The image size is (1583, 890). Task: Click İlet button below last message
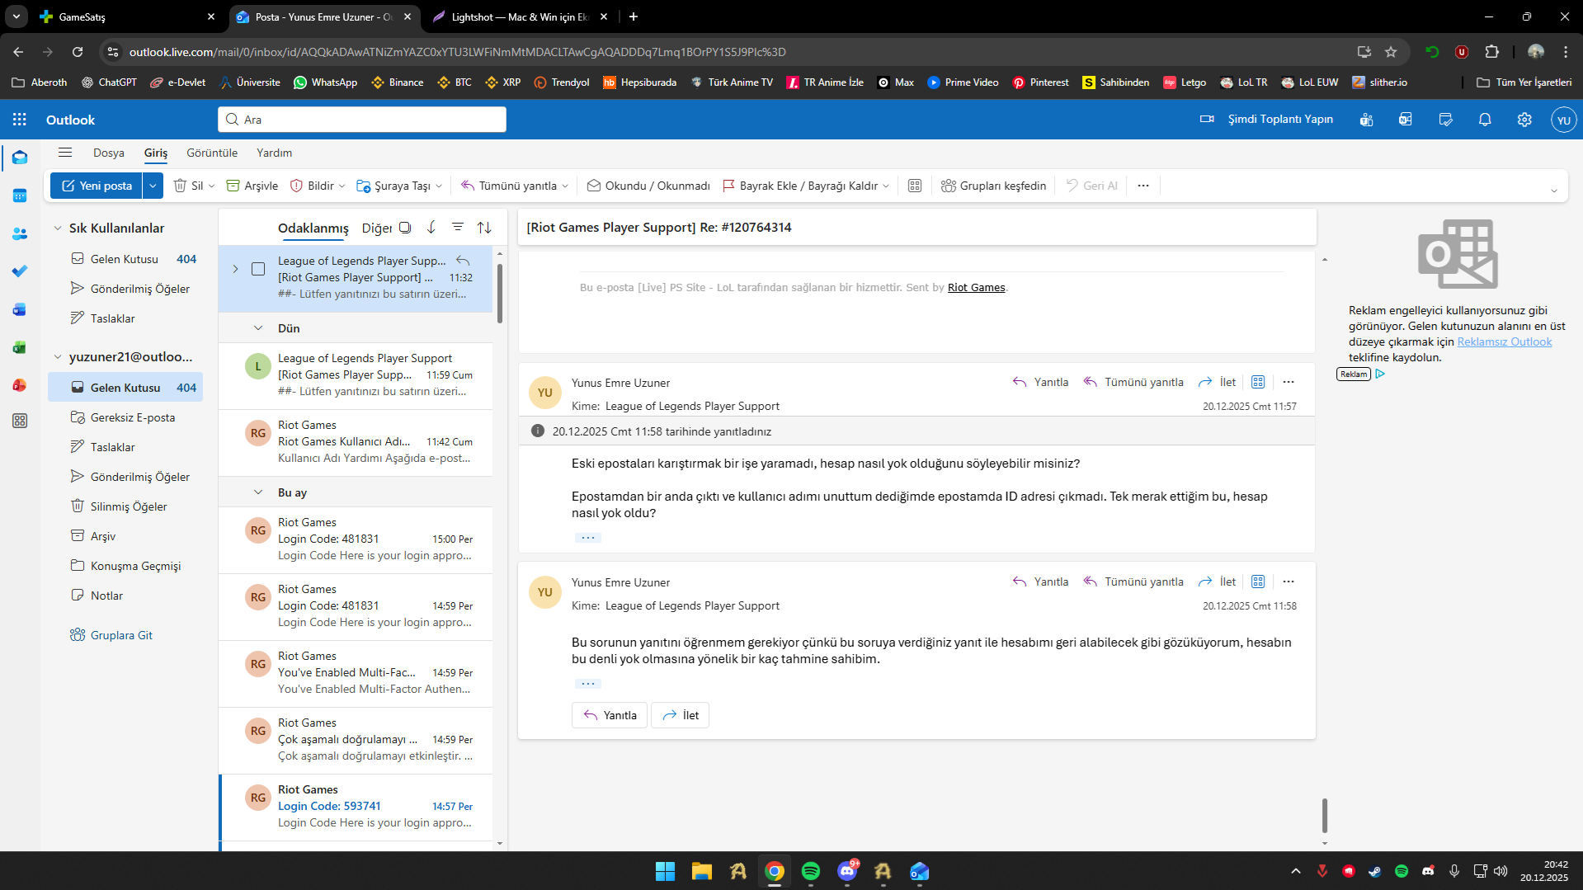681,715
